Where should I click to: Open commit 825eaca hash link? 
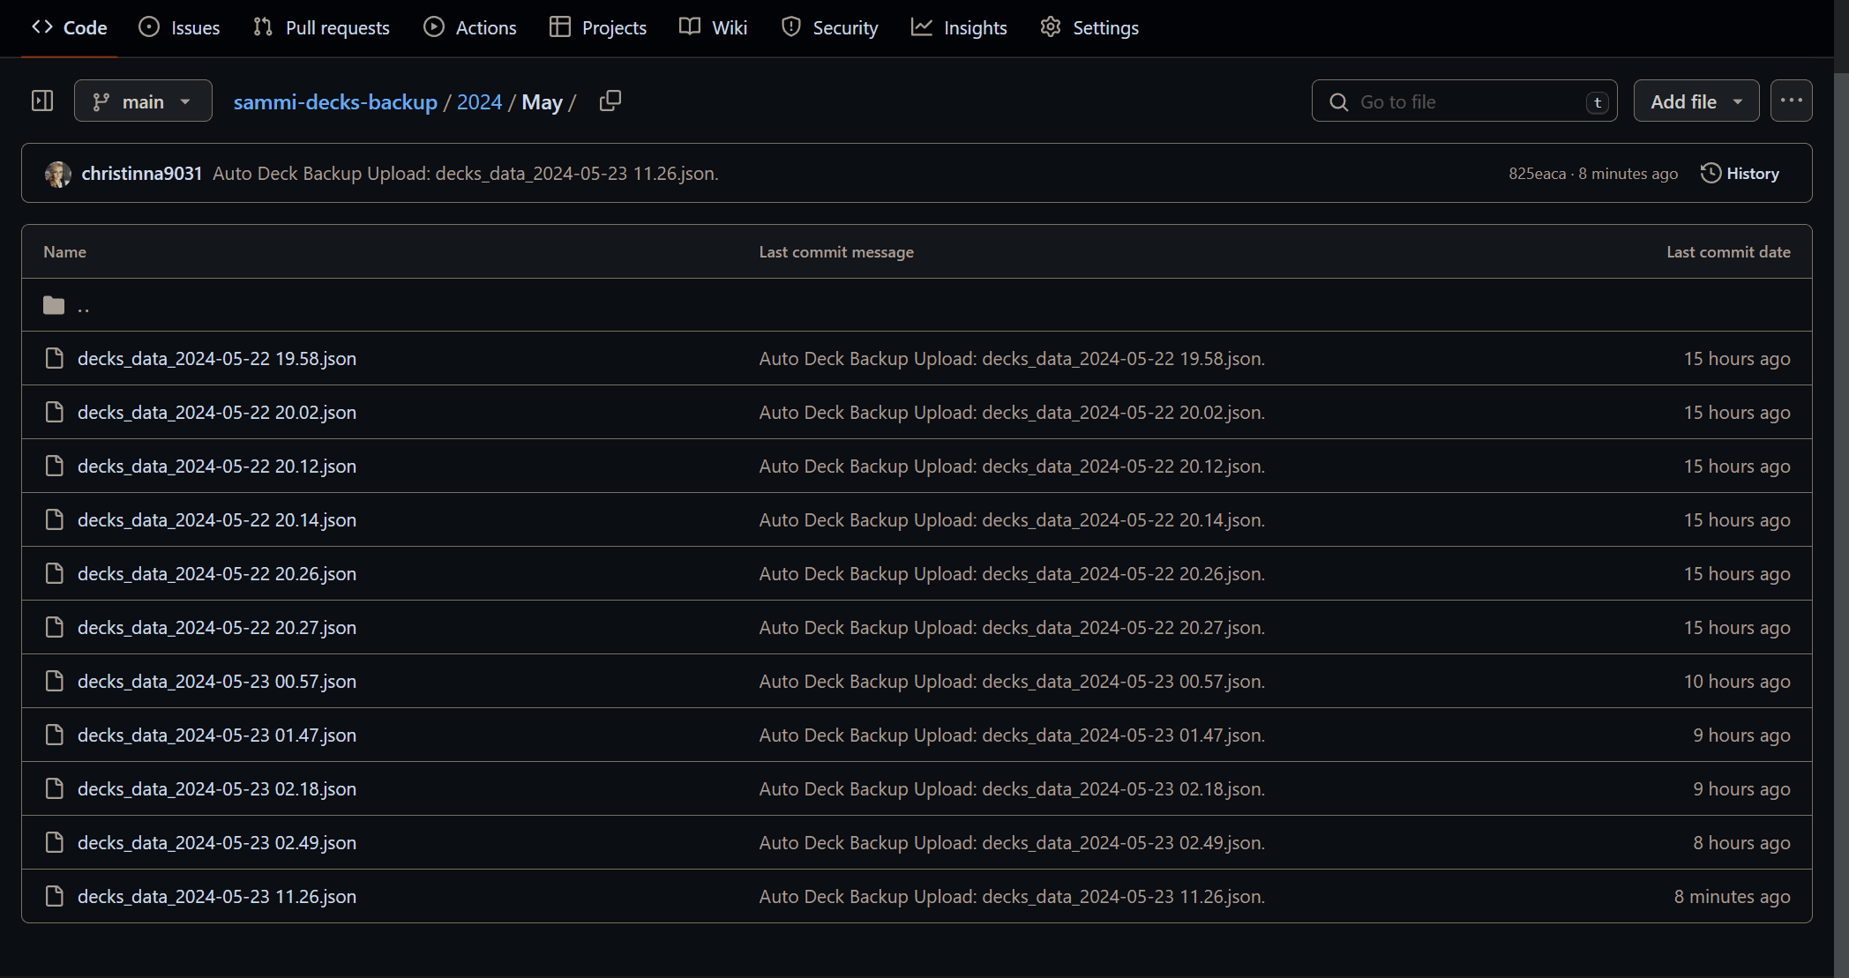pyautogui.click(x=1537, y=174)
